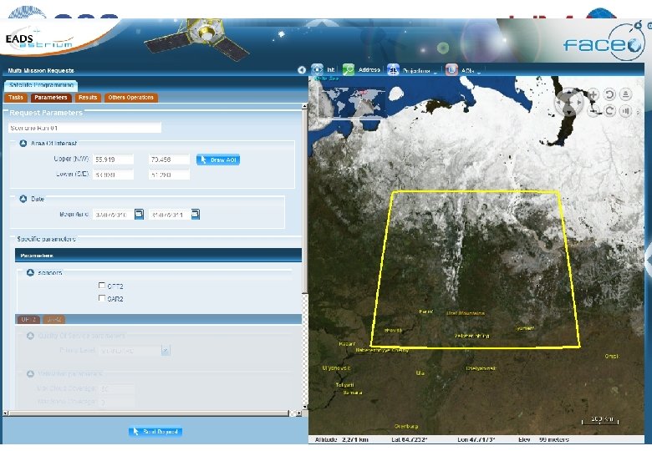Viewport: 652px width, 451px height.
Task: Switch to the Tasks tab
Action: (16, 98)
